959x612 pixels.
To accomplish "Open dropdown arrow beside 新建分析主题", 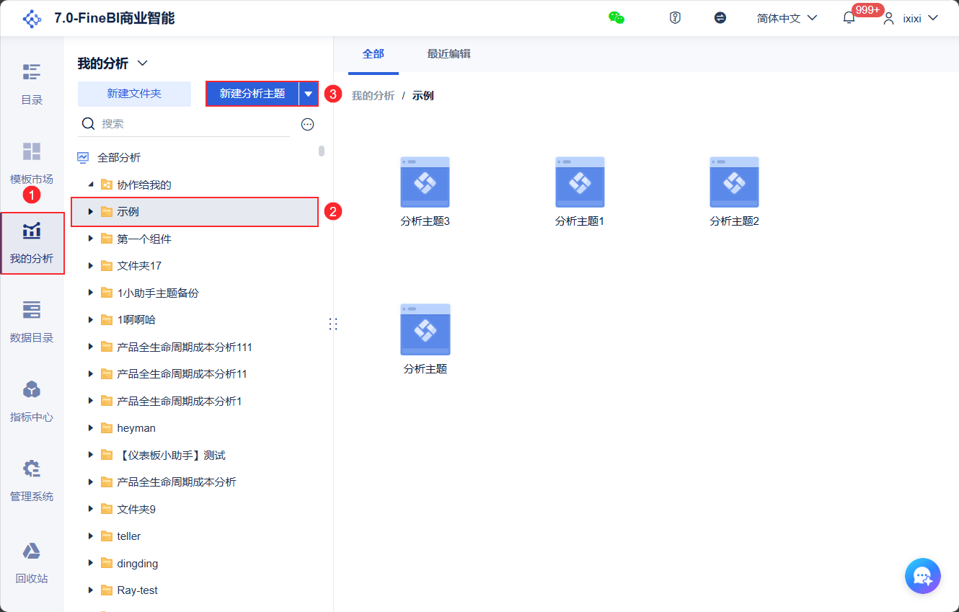I will (x=309, y=94).
